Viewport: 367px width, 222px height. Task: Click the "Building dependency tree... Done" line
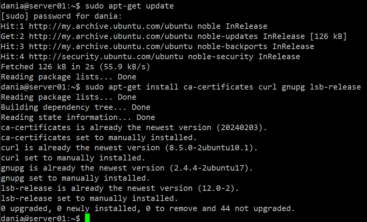pos(75,107)
